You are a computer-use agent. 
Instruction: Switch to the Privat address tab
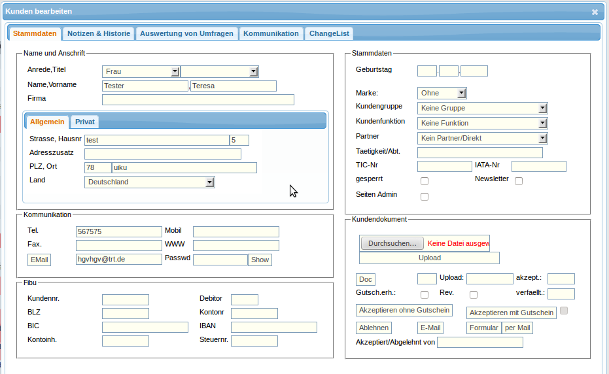[85, 122]
